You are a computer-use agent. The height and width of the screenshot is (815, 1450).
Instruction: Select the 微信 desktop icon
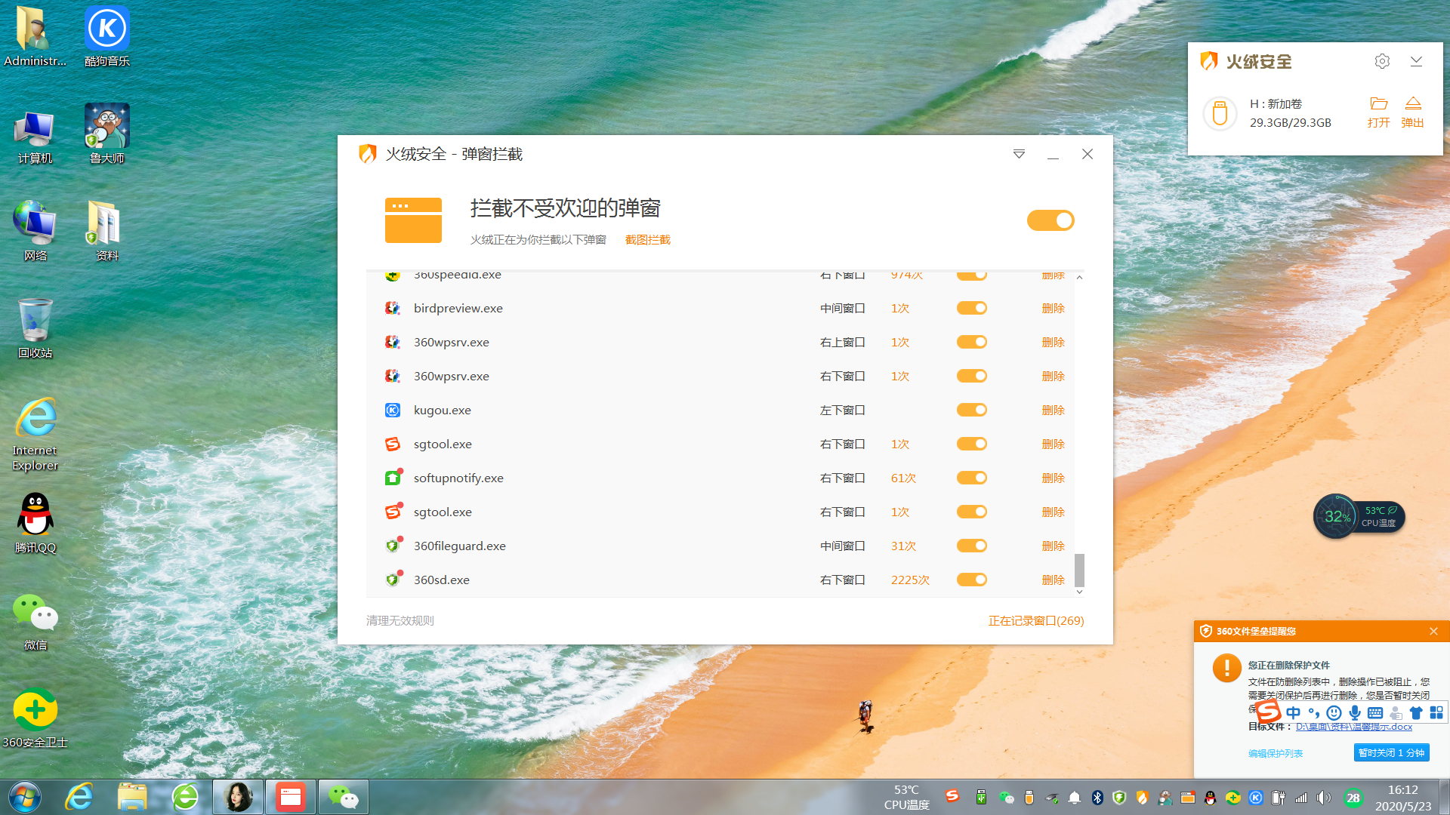(35, 620)
